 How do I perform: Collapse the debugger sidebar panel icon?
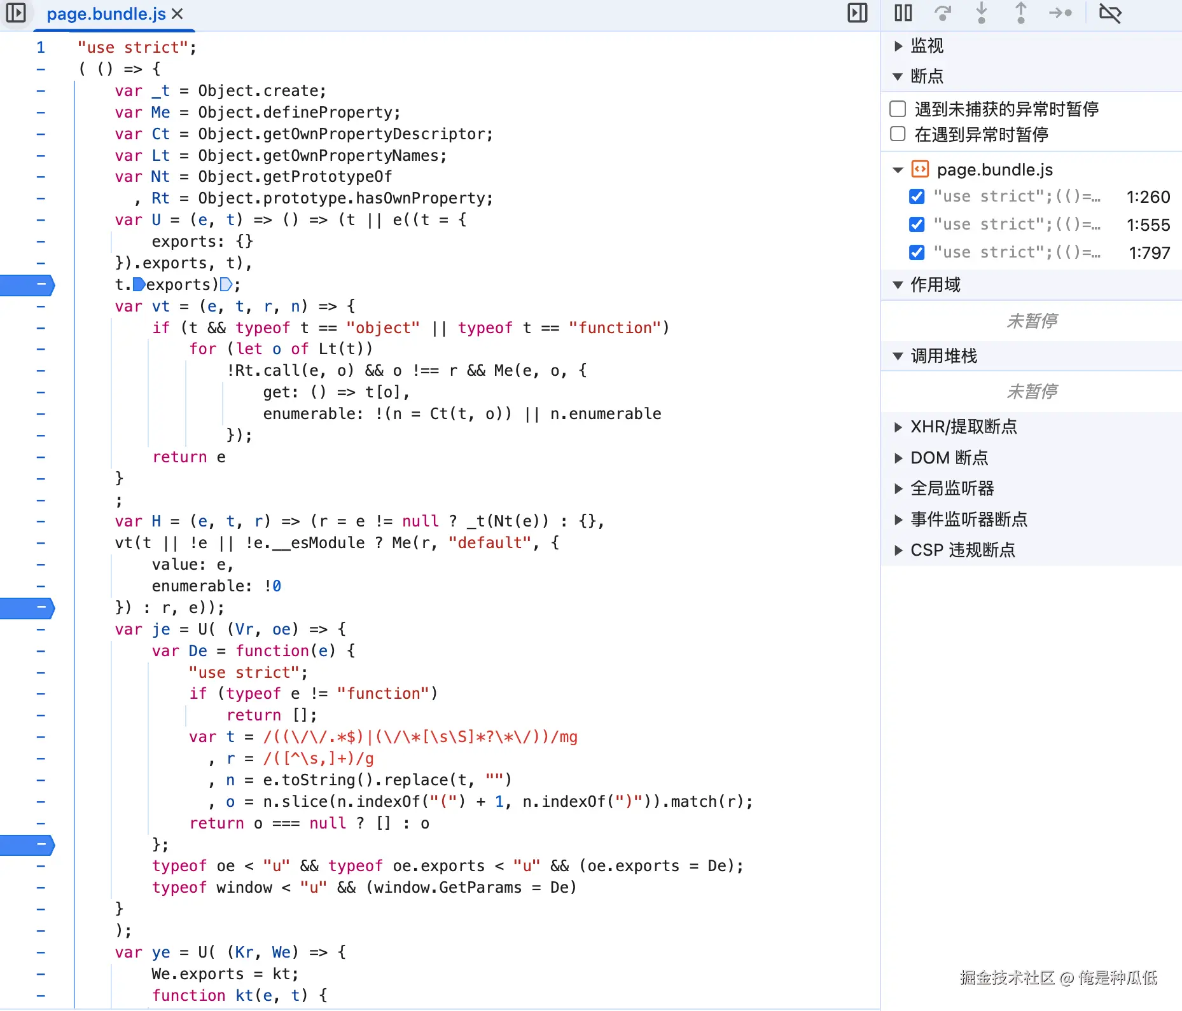(858, 13)
